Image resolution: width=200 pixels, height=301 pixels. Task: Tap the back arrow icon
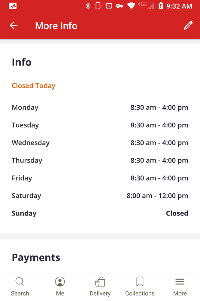click(14, 26)
